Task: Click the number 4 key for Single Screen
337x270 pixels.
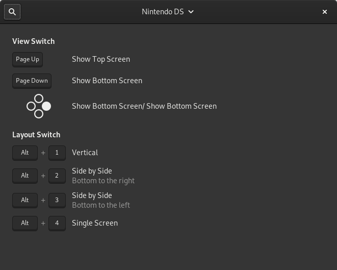Action: [x=57, y=224]
